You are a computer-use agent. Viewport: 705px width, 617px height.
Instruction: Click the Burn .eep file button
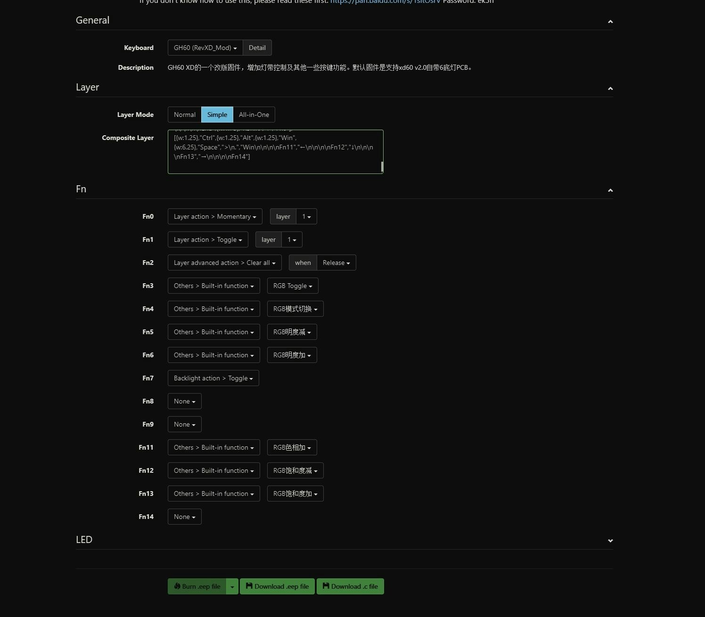pos(197,586)
